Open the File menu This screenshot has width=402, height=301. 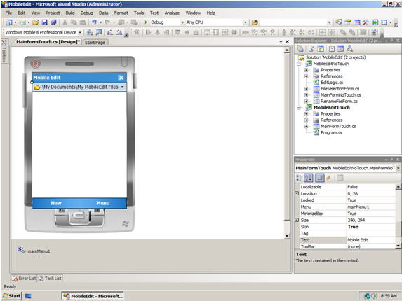click(8, 13)
